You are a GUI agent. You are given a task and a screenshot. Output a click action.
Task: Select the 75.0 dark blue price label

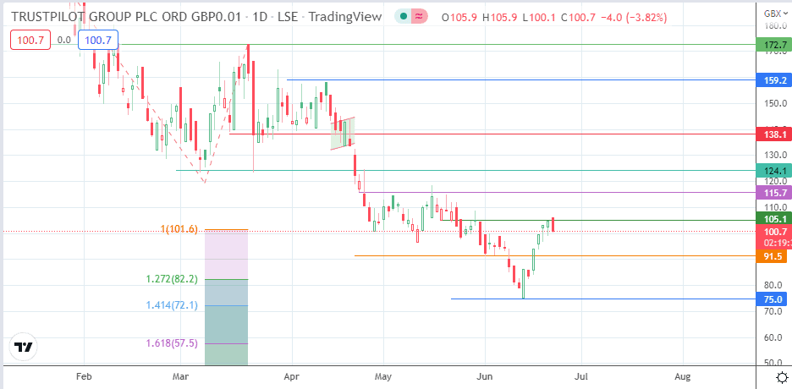pos(771,299)
